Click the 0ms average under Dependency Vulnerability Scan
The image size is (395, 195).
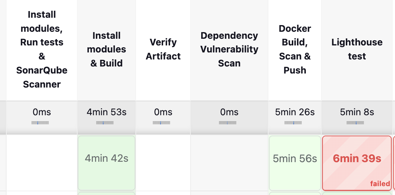click(229, 112)
